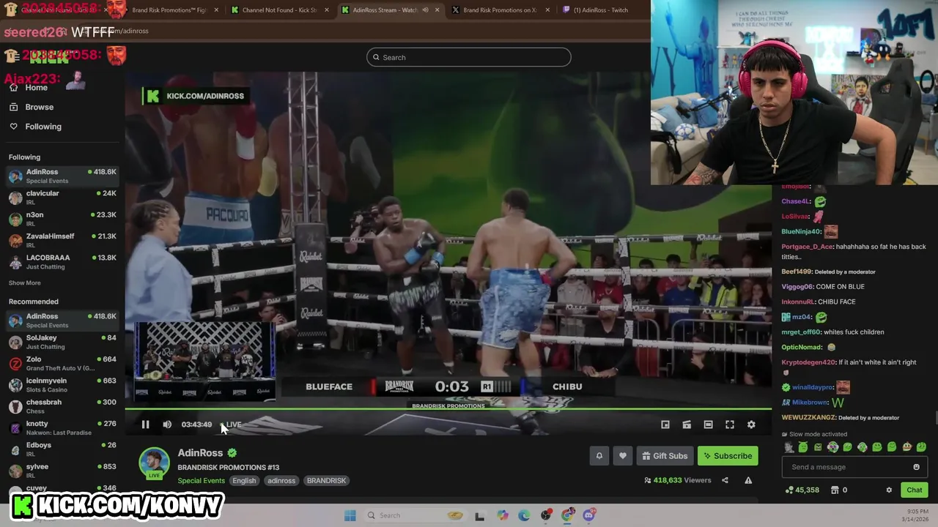Open knotty channel in Recommended
Screen dimensions: 938x527
[x=62, y=427]
